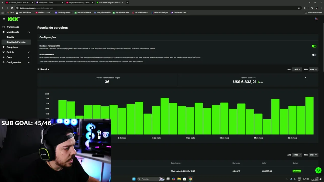Image resolution: width=324 pixels, height=182 pixels.
Task: Enable the Multitransmissão switch
Action: (x=314, y=55)
